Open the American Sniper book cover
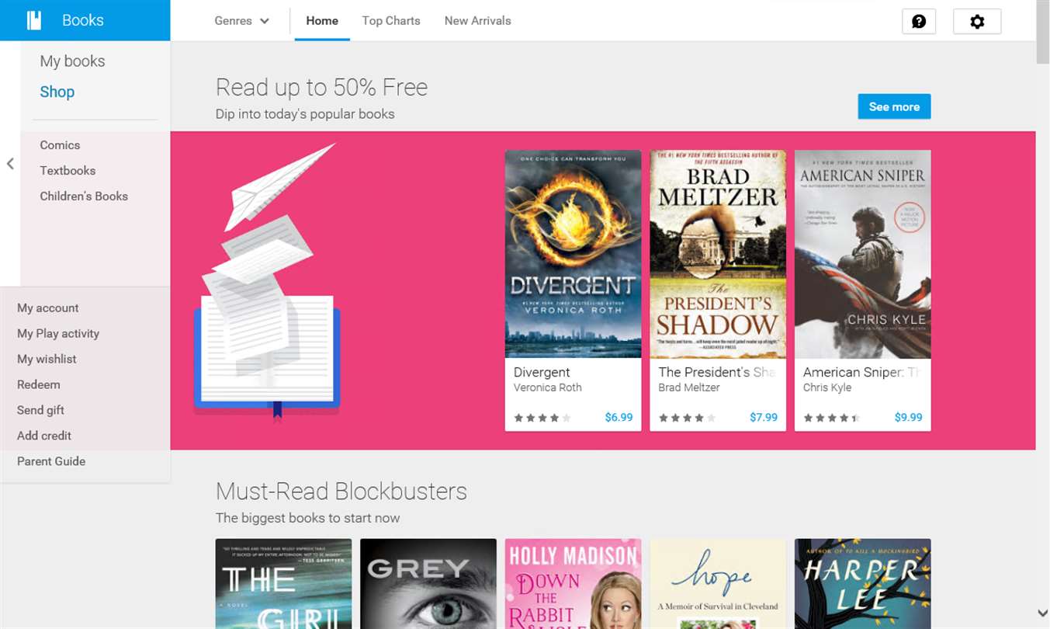Screen dimensions: 1050x629 (862, 254)
